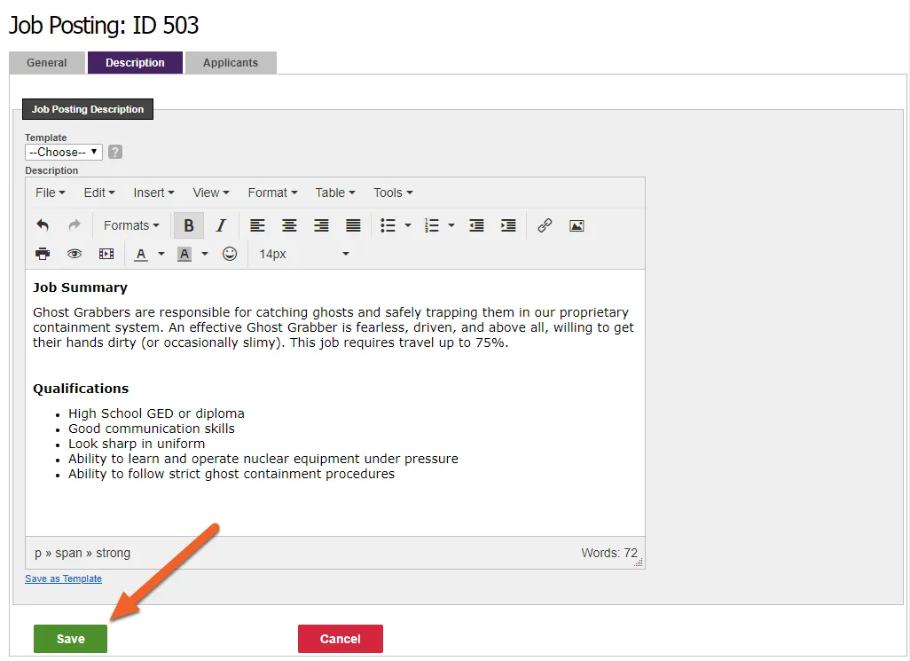Toggle bold formatting
This screenshot has width=910, height=661.
tap(189, 225)
